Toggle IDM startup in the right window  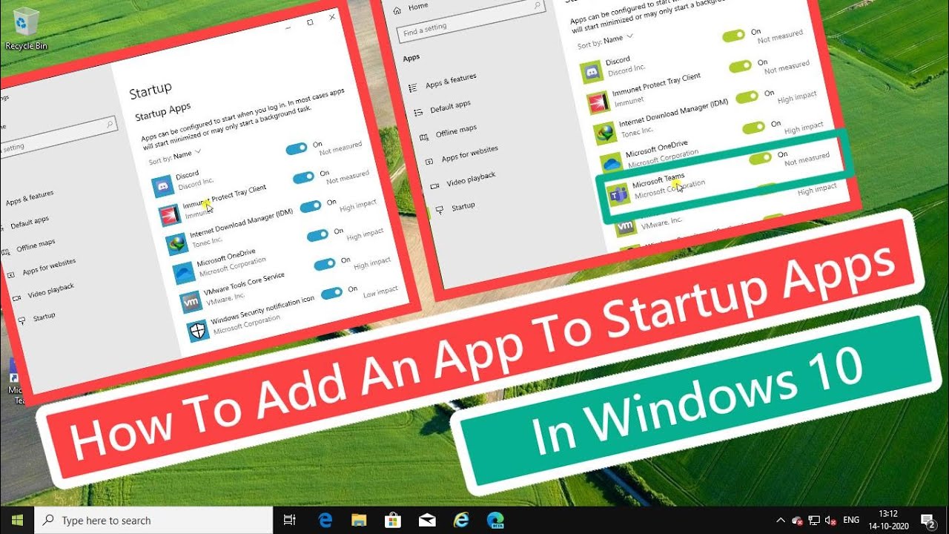(747, 96)
